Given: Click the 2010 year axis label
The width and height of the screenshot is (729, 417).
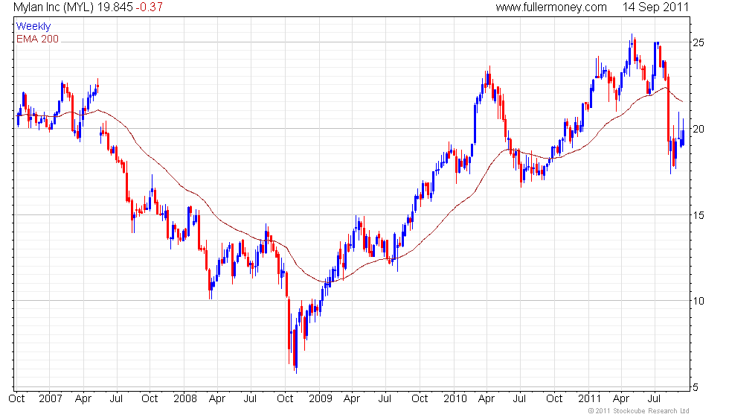Looking at the screenshot, I should (455, 399).
